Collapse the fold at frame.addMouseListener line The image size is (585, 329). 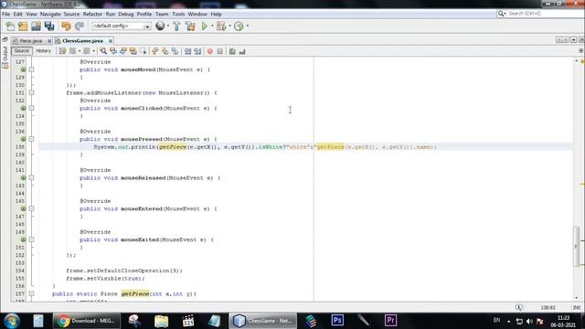tap(32, 93)
